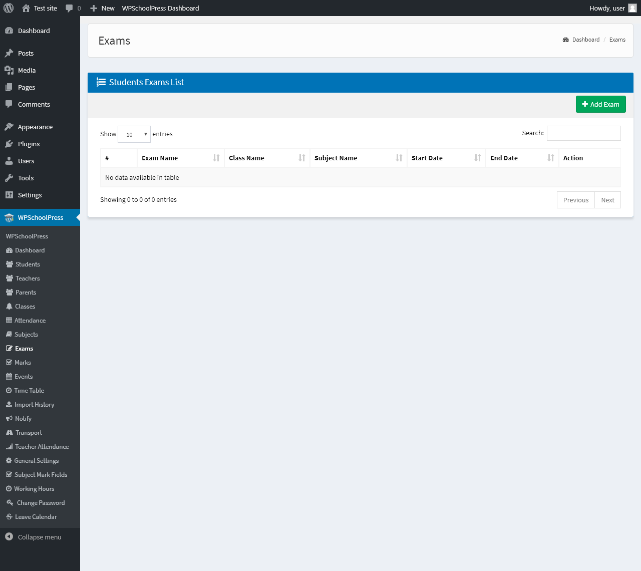Click the user avatar icon
The image size is (641, 571).
[x=632, y=8]
